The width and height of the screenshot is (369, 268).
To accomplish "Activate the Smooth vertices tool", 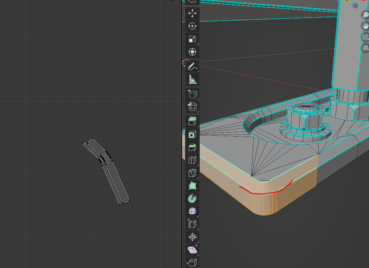I will coord(192,211).
